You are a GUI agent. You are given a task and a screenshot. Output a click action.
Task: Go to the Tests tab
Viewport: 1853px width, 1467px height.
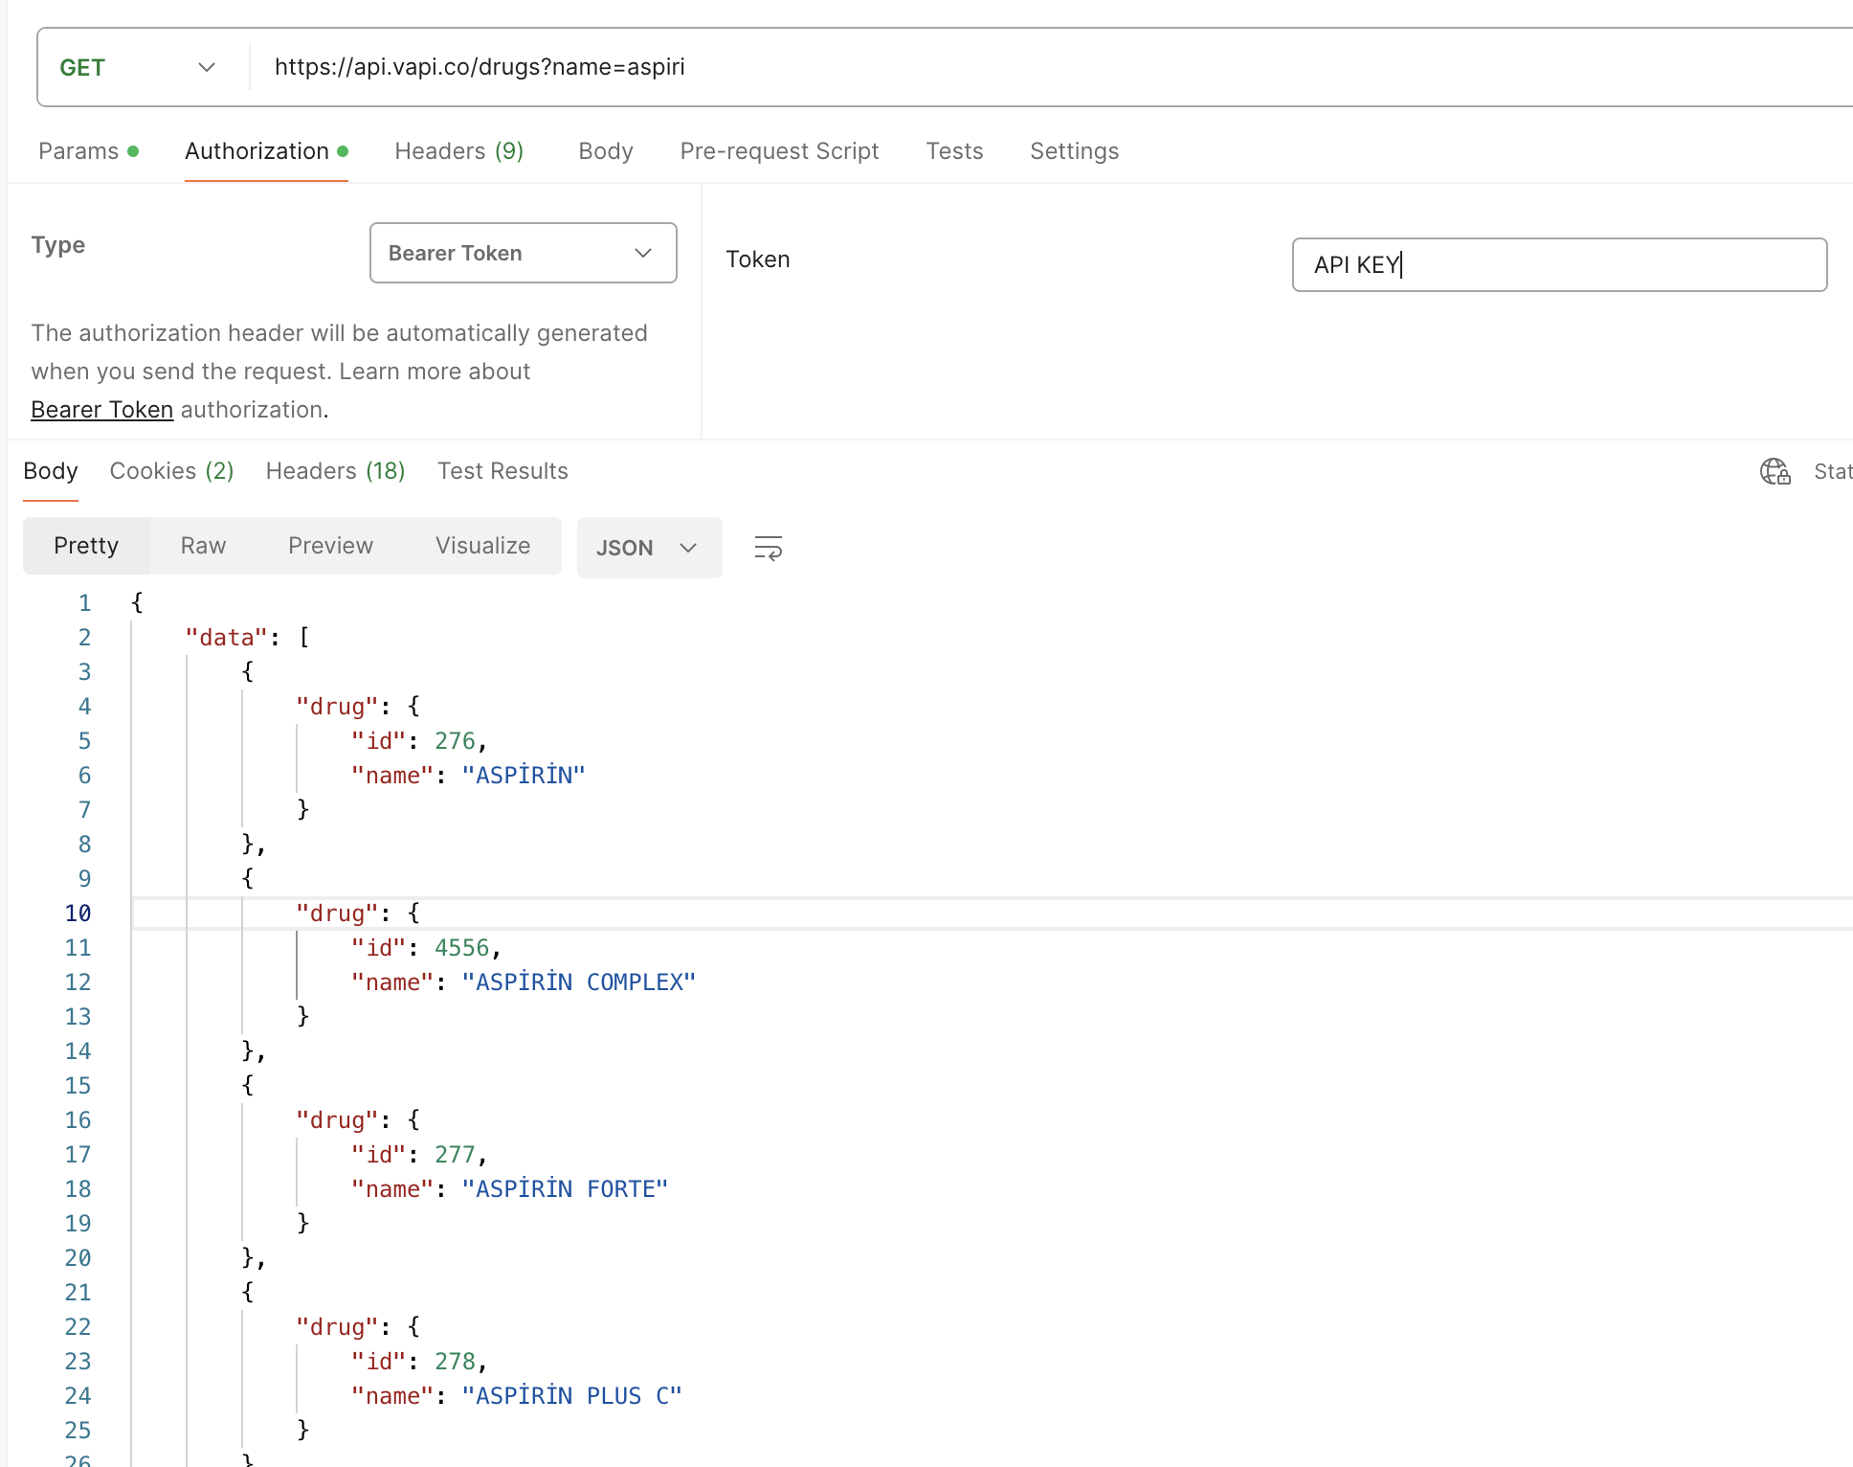pyautogui.click(x=954, y=151)
